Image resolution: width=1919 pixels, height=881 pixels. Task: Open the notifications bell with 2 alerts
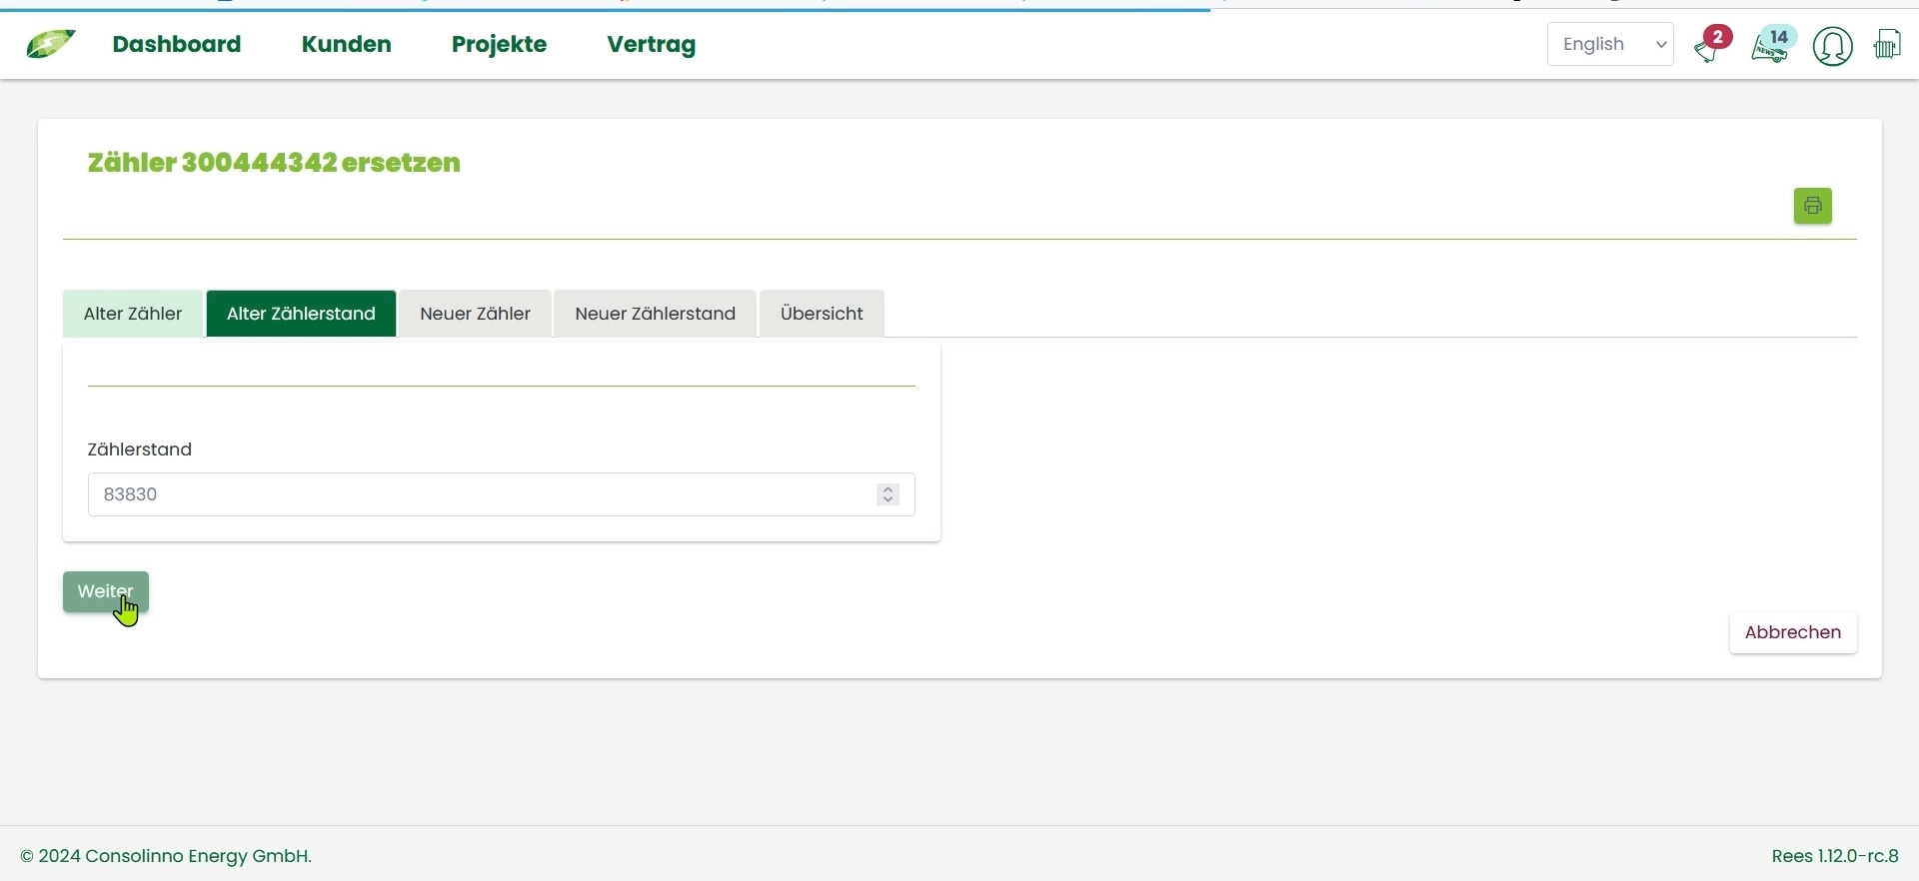click(x=1710, y=46)
